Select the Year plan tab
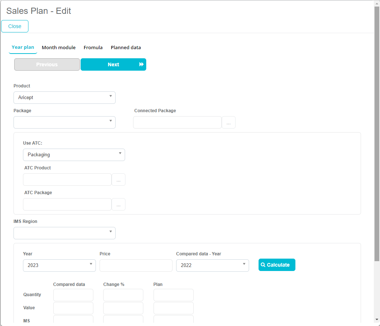Image resolution: width=380 pixels, height=326 pixels. (x=23, y=47)
